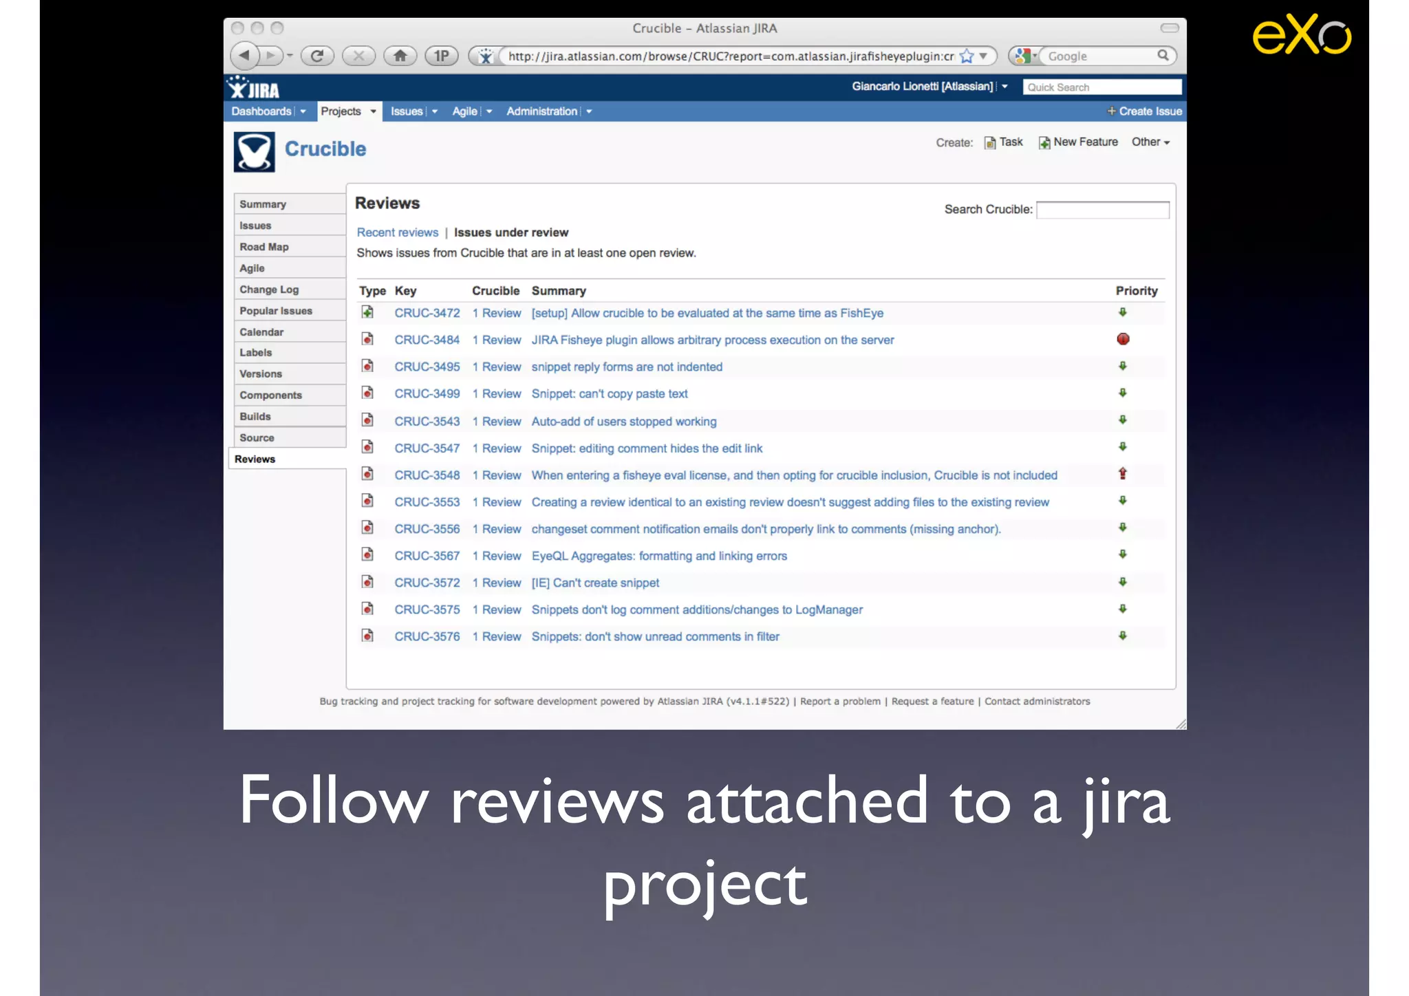
Task: Click green priority arrow for CRUC-3472
Action: point(1123,312)
